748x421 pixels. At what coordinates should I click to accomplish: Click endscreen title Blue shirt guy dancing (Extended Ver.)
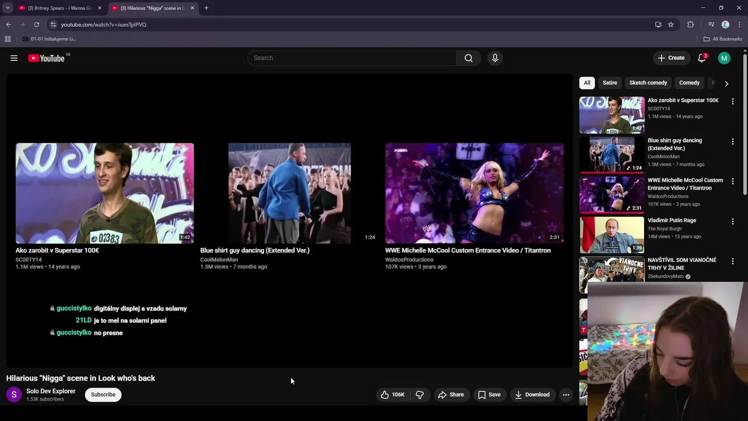(255, 250)
